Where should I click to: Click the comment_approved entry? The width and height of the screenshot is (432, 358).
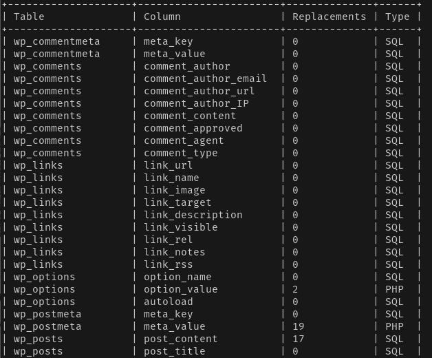[193, 128]
